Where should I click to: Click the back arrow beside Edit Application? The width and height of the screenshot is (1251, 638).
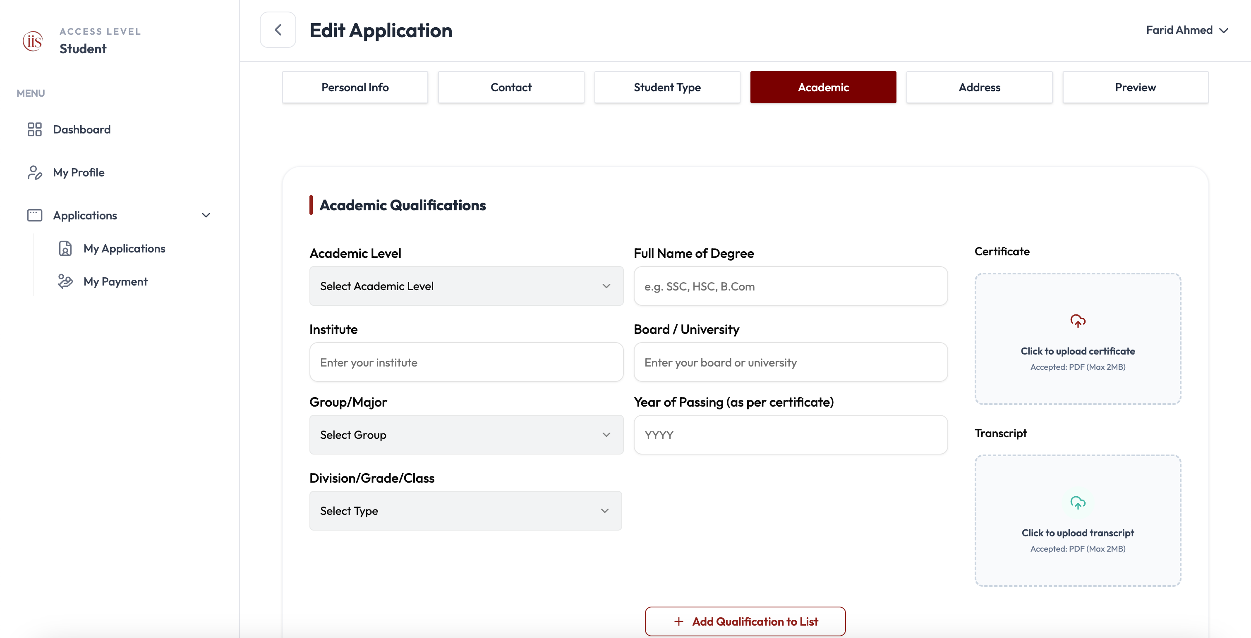tap(278, 30)
